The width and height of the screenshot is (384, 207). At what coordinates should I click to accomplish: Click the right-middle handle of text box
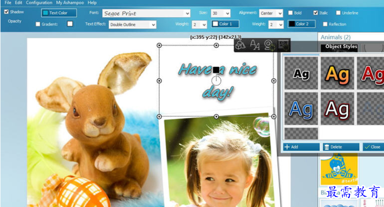(274, 81)
